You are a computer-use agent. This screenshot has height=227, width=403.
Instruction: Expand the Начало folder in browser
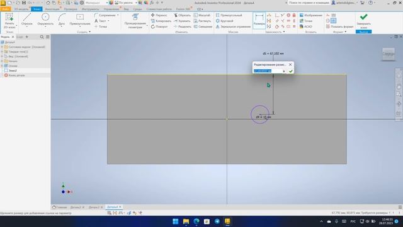[x=2, y=61]
